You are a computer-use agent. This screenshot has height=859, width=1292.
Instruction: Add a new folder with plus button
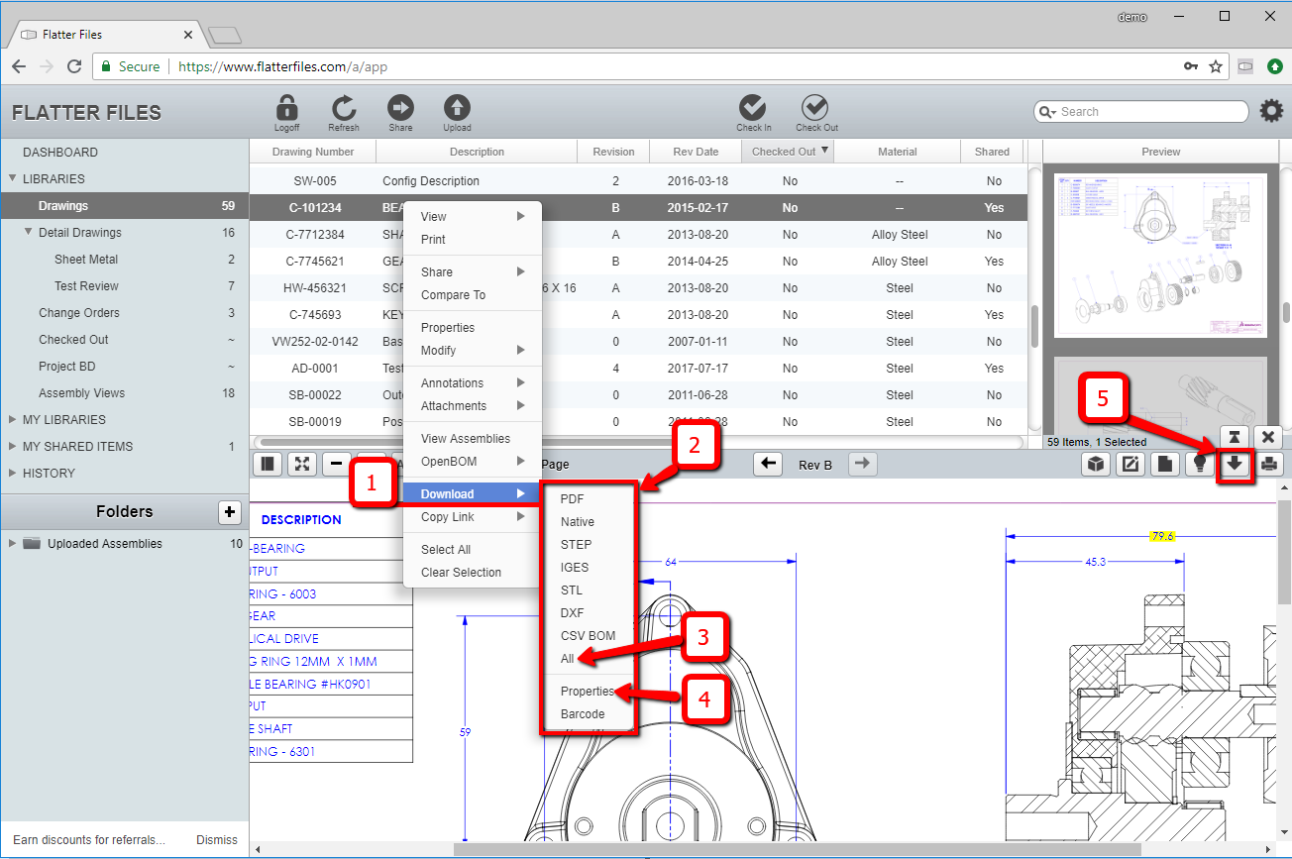click(x=229, y=512)
